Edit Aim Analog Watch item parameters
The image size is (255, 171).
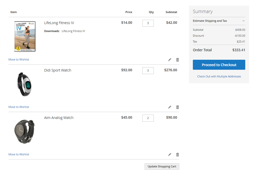169,155
